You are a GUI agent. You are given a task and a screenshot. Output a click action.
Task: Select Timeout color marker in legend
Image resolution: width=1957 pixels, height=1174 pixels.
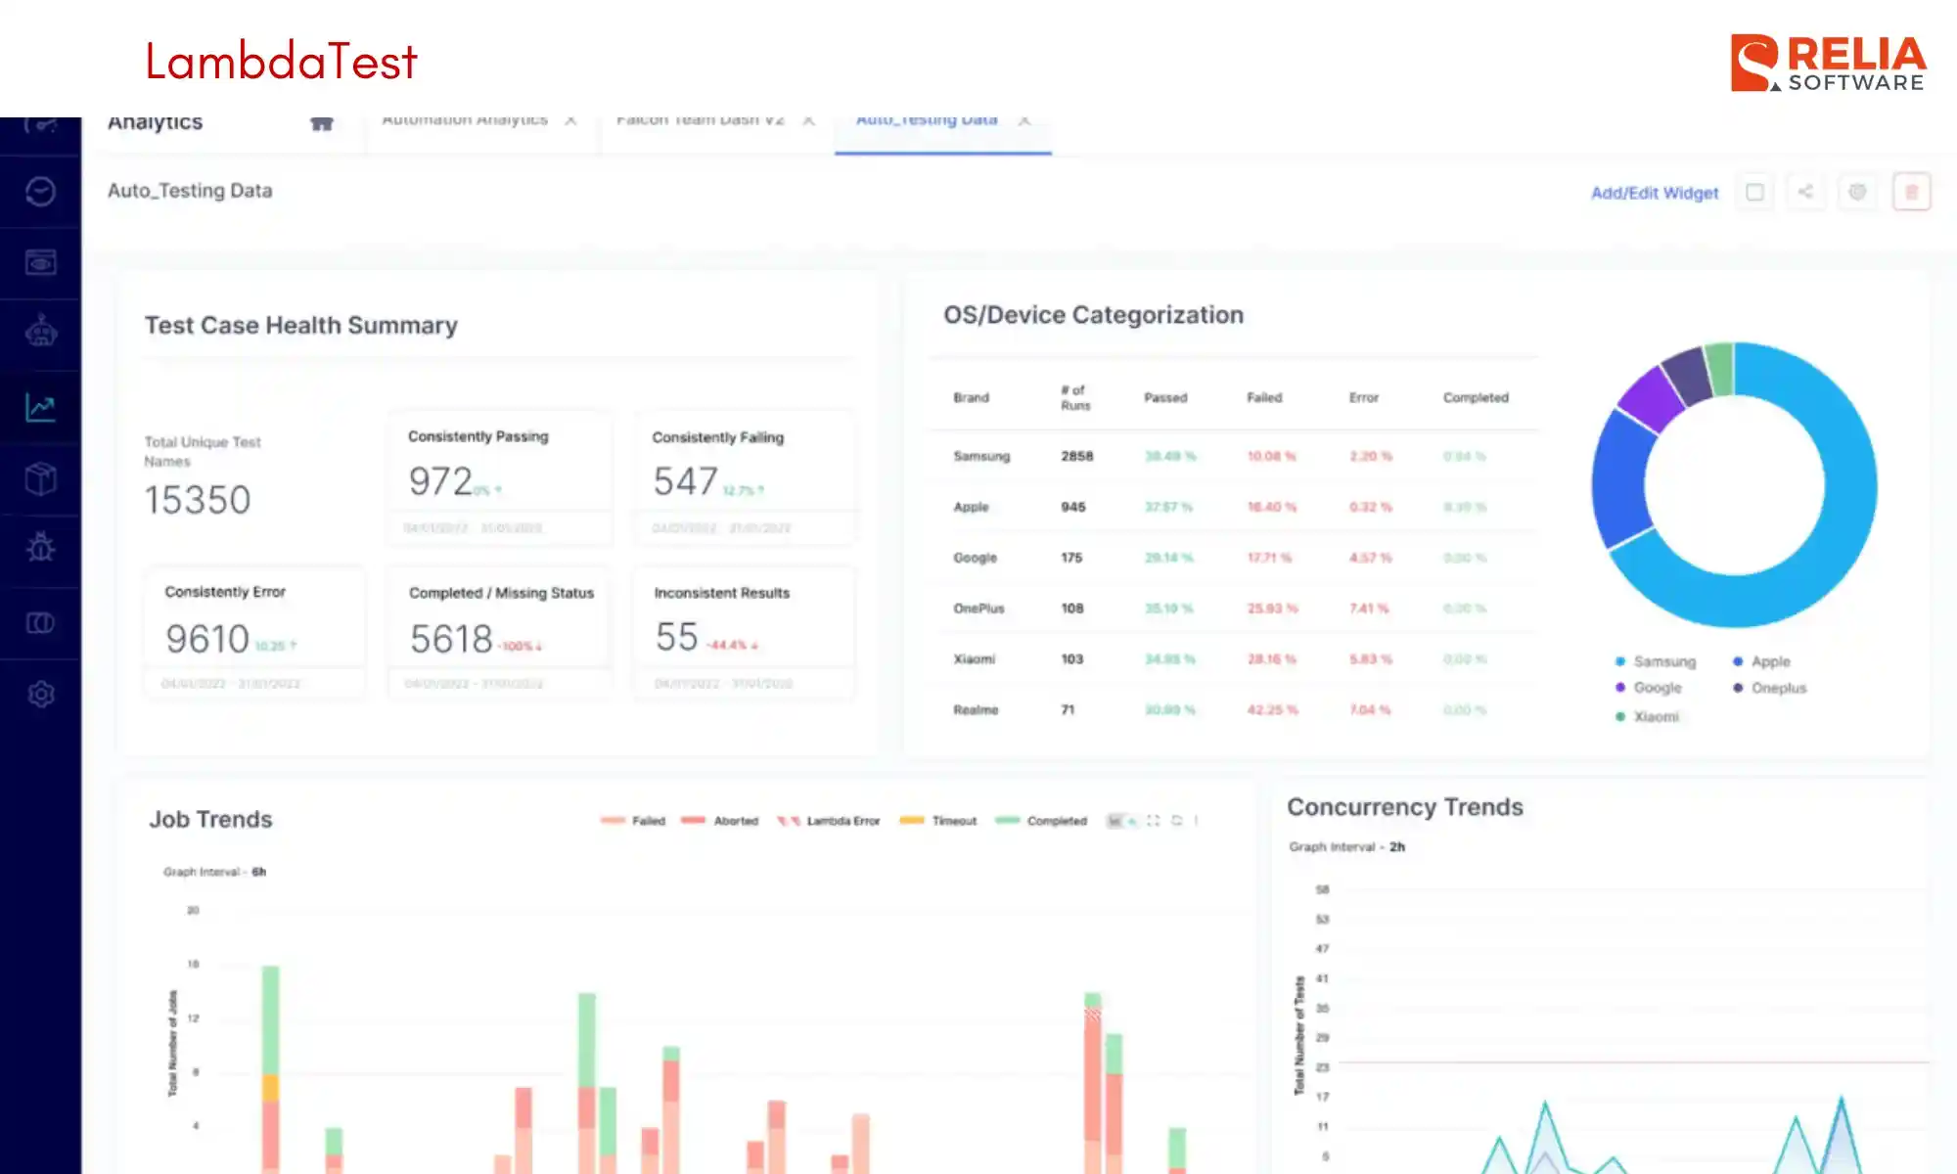pyautogui.click(x=911, y=821)
